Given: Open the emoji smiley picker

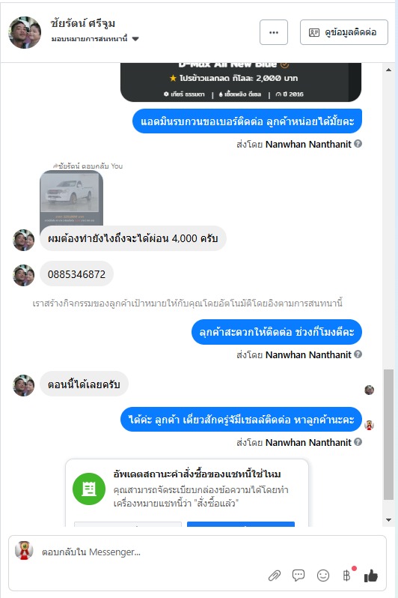Looking at the screenshot, I should [x=323, y=575].
